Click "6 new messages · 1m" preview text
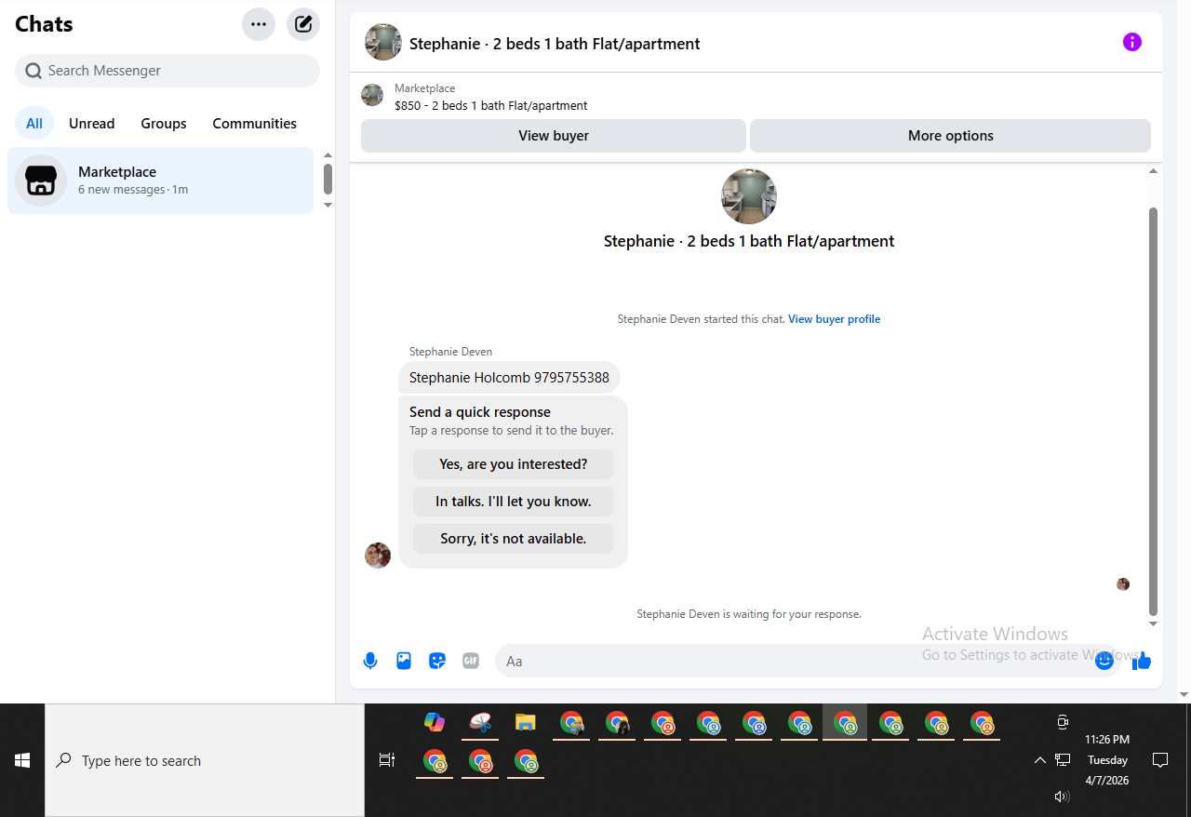 click(133, 190)
